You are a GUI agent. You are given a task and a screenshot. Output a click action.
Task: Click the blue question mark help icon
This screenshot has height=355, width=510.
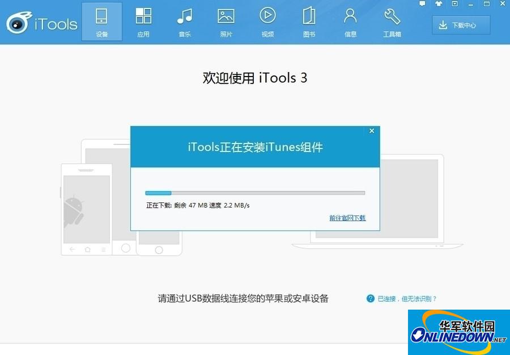pos(370,298)
